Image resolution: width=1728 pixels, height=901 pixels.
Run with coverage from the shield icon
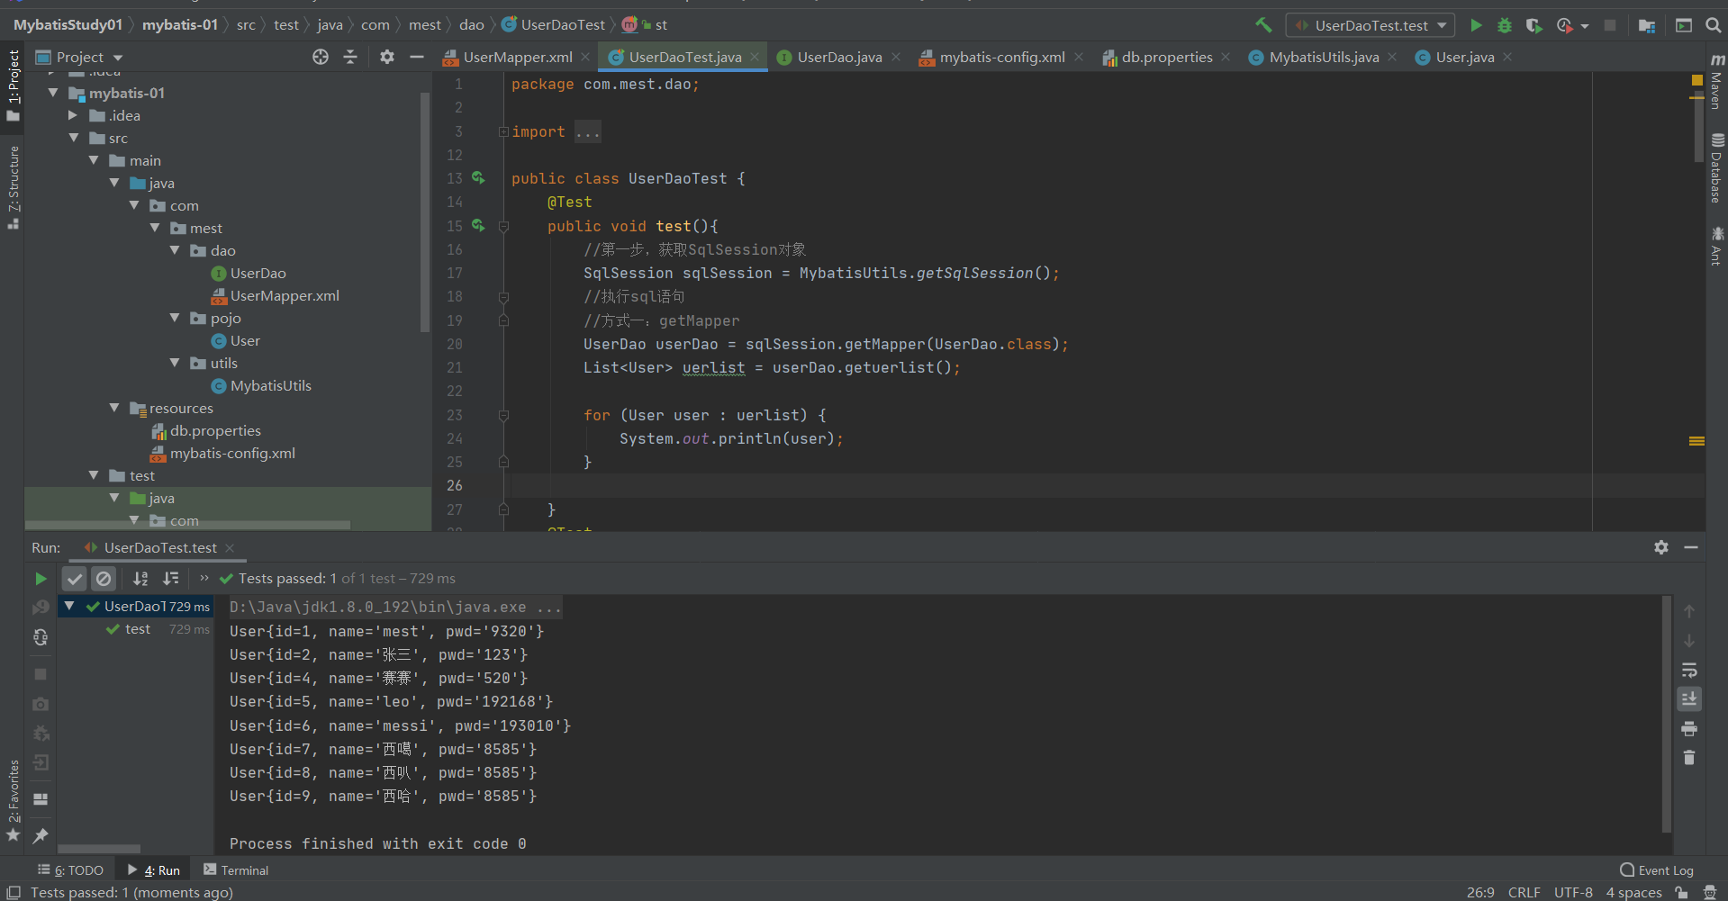(1533, 25)
